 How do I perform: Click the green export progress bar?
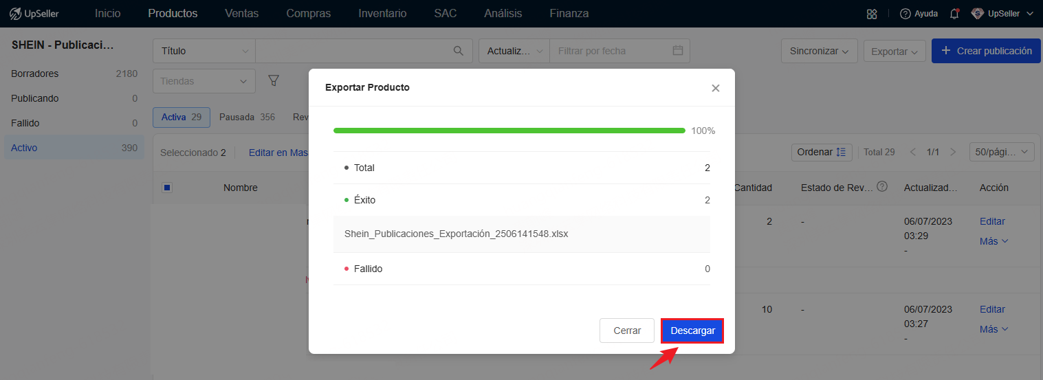click(509, 131)
